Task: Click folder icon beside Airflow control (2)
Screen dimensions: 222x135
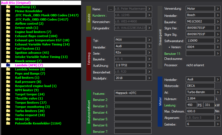Action: pyautogui.click(x=8, y=24)
